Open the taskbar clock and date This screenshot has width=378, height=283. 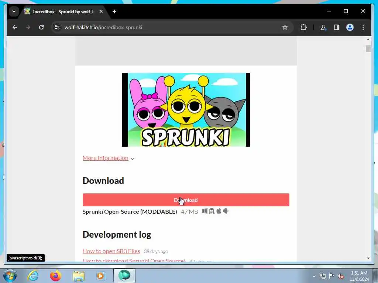(359, 276)
